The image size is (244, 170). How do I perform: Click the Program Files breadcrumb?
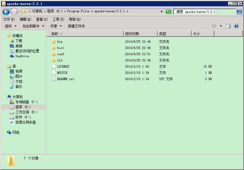78,11
